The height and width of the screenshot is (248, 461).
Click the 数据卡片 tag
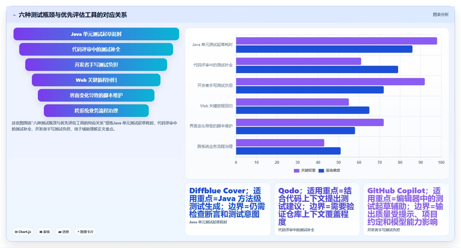coord(85,232)
